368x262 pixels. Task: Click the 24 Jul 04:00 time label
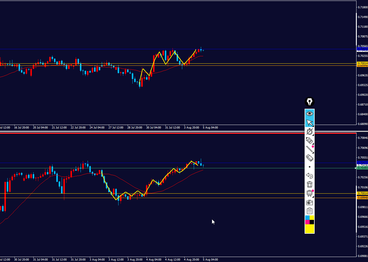coord(97,128)
